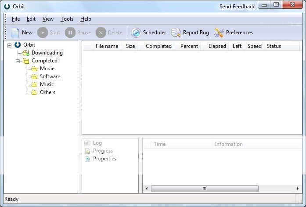Select the Orbit root label
Screen dimensions: 306x207
pyautogui.click(x=29, y=45)
